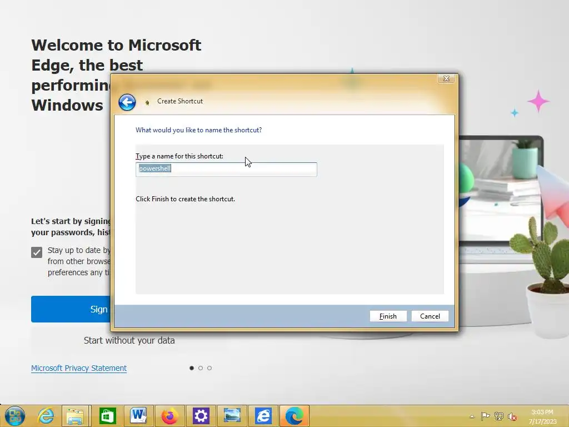Open the Windows Start button

15,416
